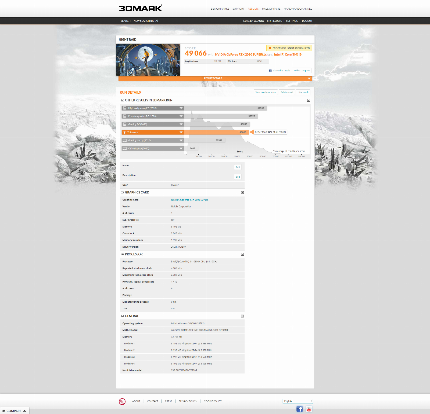Screen dimensions: 430x414
Task: Click the Delete result button
Action: (286, 92)
